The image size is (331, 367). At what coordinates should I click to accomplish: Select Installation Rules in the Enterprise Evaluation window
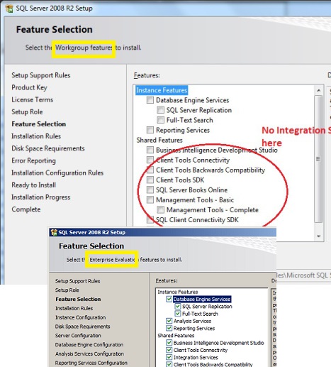pyautogui.click(x=74, y=308)
